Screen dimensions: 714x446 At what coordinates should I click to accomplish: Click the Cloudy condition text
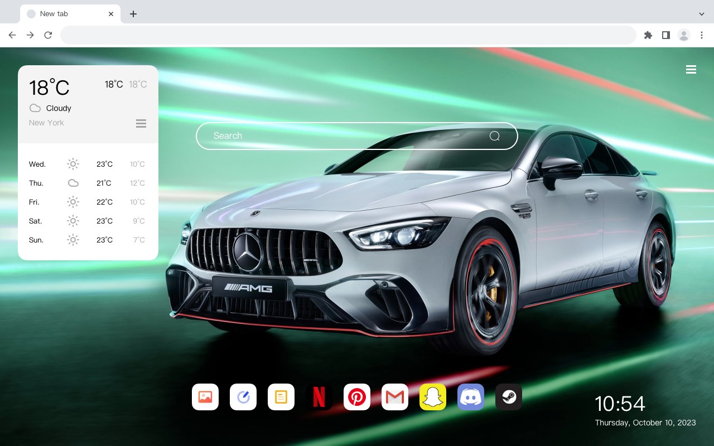[x=59, y=108]
